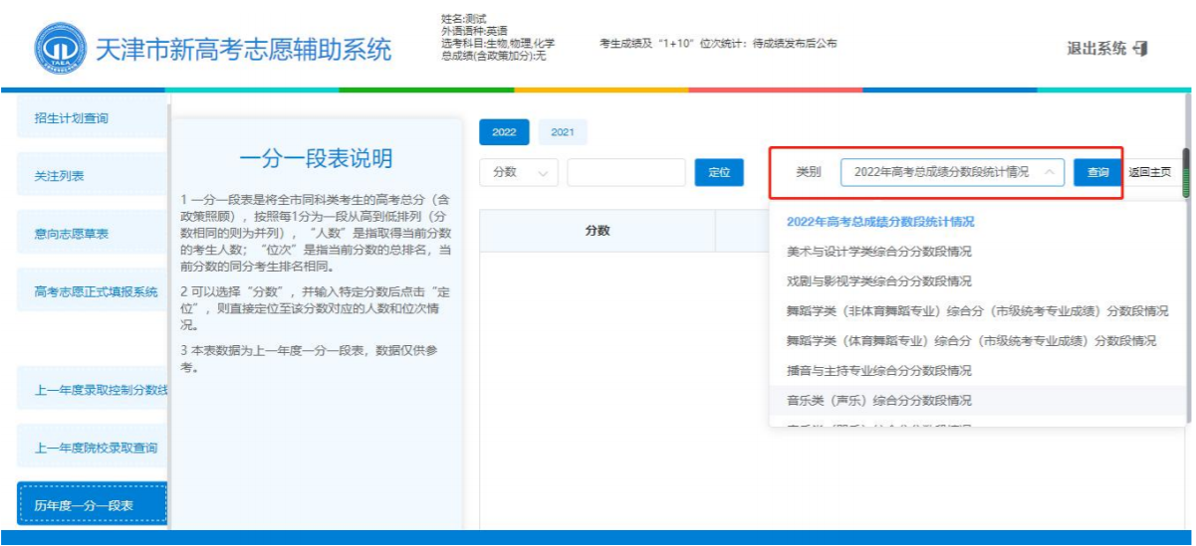The width and height of the screenshot is (1196, 546).
Task: Click the 查询 button
Action: click(1097, 172)
